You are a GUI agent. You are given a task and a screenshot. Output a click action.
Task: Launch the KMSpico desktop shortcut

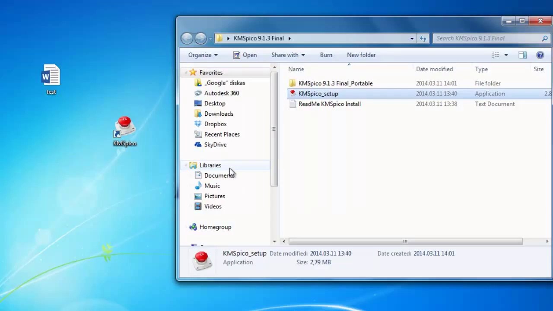pyautogui.click(x=124, y=131)
